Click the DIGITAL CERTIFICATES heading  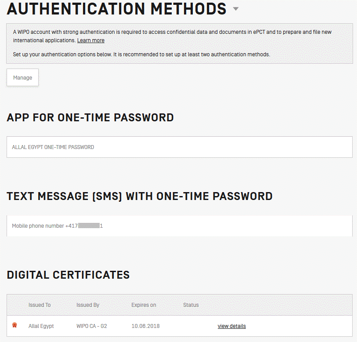(x=68, y=275)
